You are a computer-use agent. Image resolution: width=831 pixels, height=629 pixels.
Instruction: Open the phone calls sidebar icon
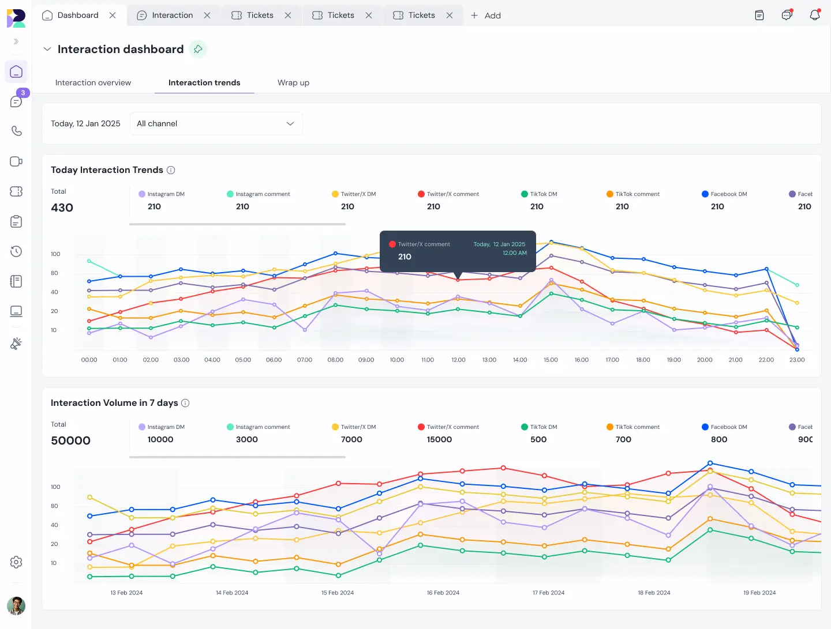[x=16, y=131]
